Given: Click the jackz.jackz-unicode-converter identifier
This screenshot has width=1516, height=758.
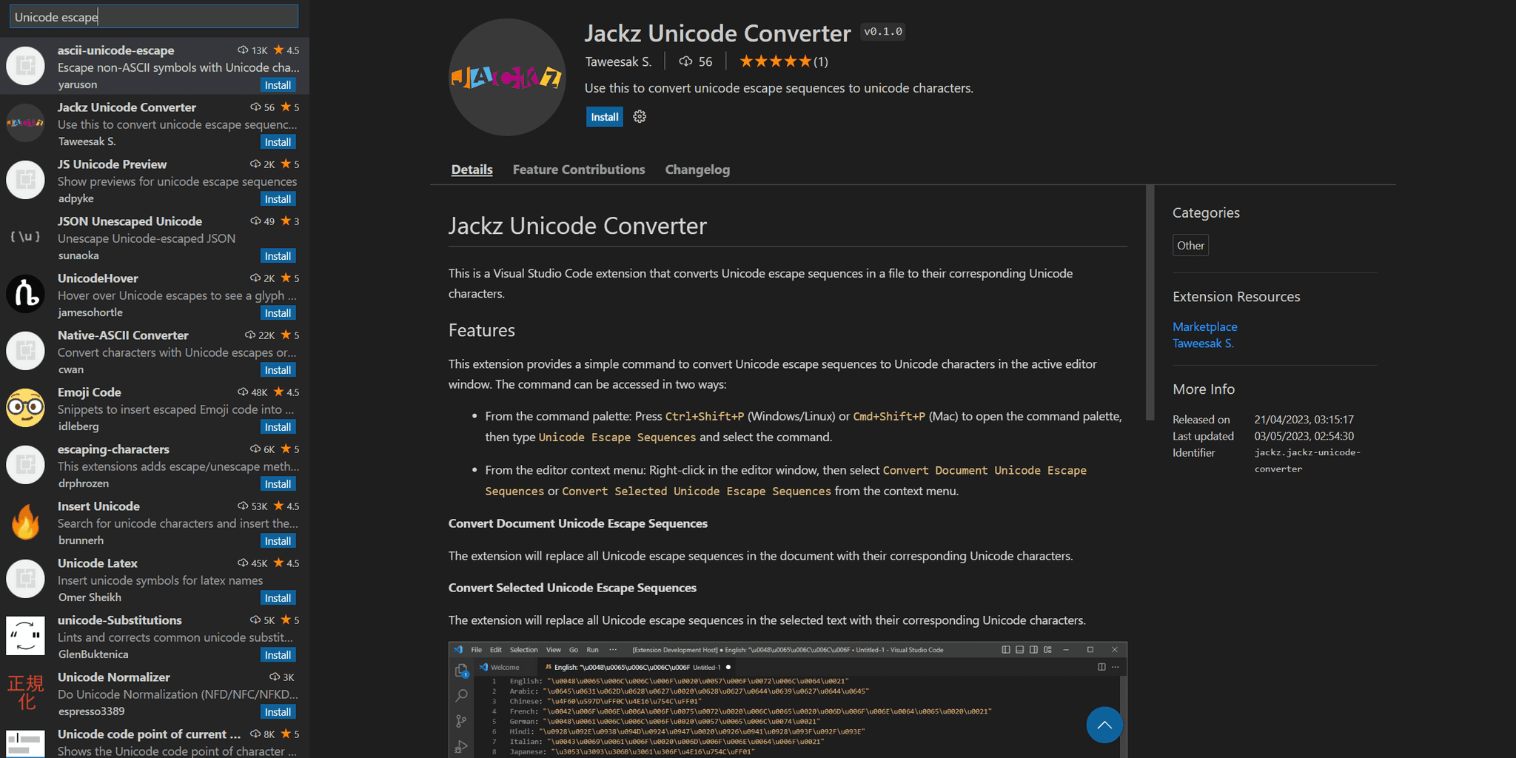Looking at the screenshot, I should [x=1307, y=460].
